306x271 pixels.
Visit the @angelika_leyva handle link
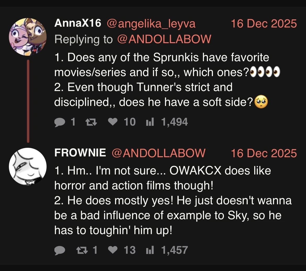(x=151, y=24)
